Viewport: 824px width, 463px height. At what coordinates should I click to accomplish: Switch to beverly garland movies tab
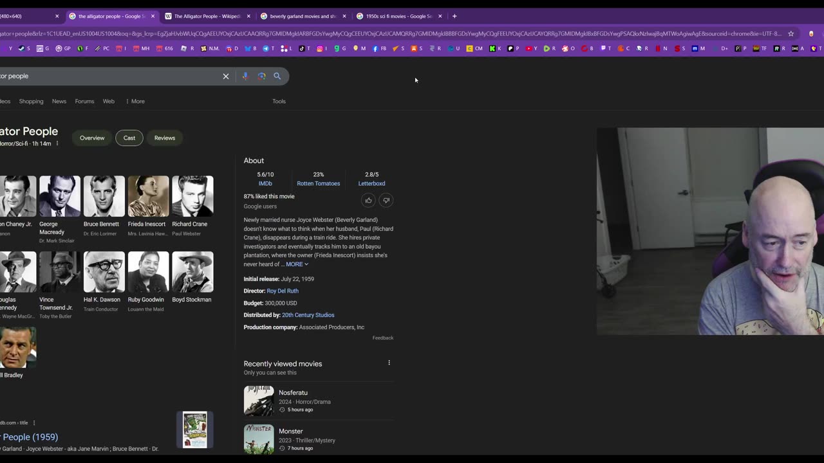tap(303, 16)
